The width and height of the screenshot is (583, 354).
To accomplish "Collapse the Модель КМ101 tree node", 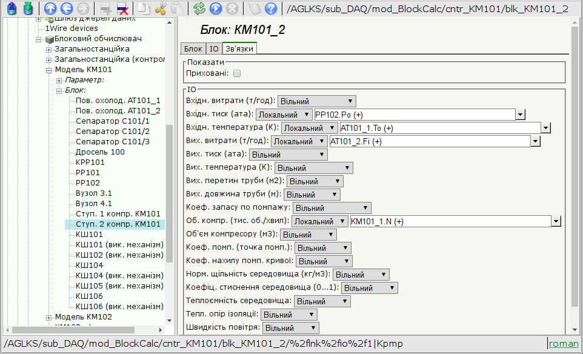I will pyautogui.click(x=49, y=70).
